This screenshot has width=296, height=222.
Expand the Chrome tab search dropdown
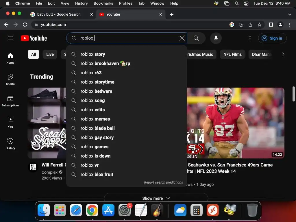290,14
